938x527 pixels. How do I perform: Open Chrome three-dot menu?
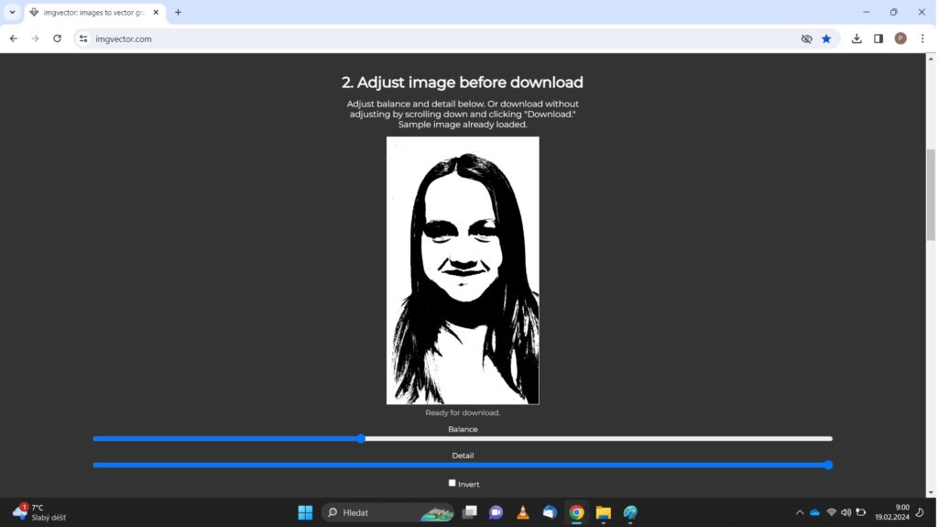click(x=922, y=38)
